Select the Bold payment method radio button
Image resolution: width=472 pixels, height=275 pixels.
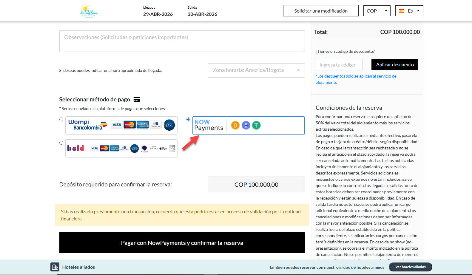[61, 143]
